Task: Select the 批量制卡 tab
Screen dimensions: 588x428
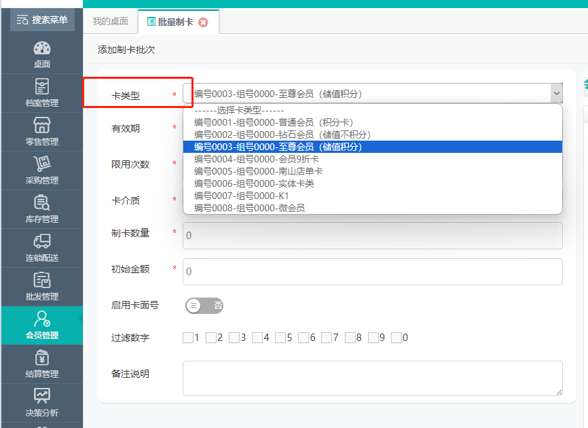Action: 175,22
